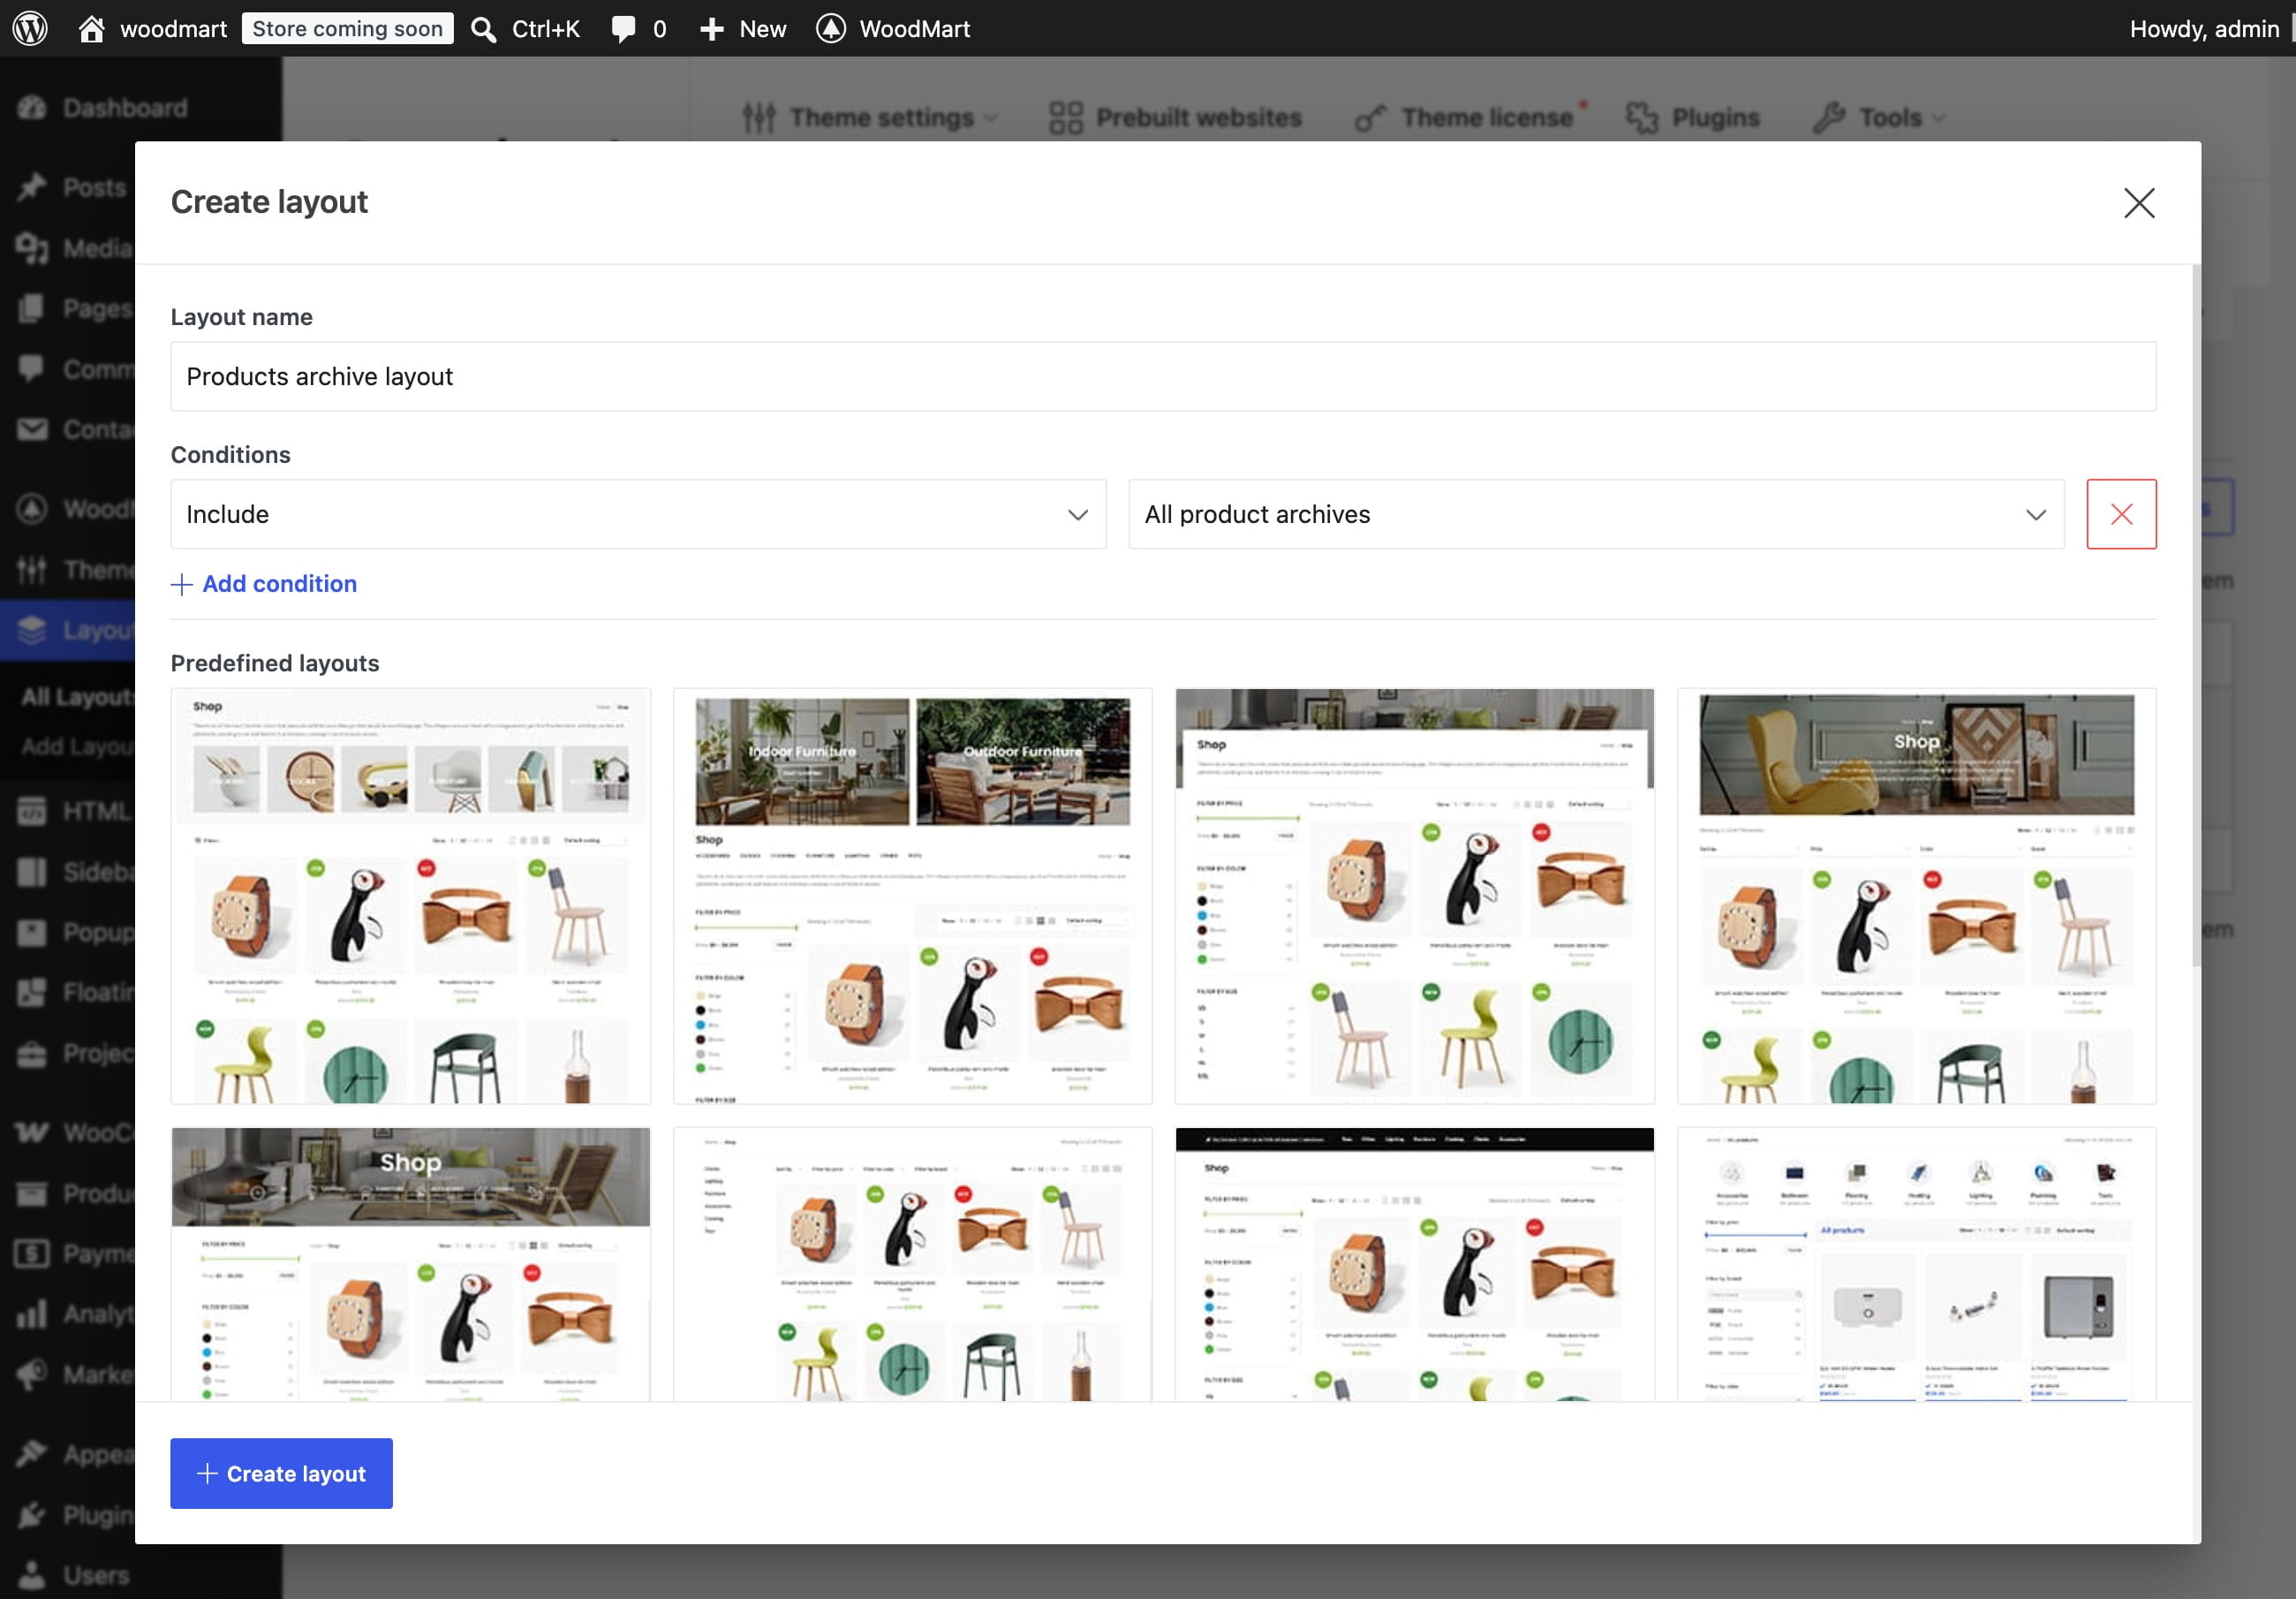The width and height of the screenshot is (2296, 1599).
Task: Click the dialog vertical scrollbar
Action: (2196, 616)
